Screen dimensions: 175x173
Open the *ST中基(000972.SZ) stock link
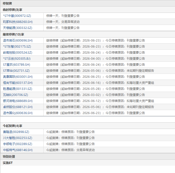pyautogui.click(x=17, y=16)
